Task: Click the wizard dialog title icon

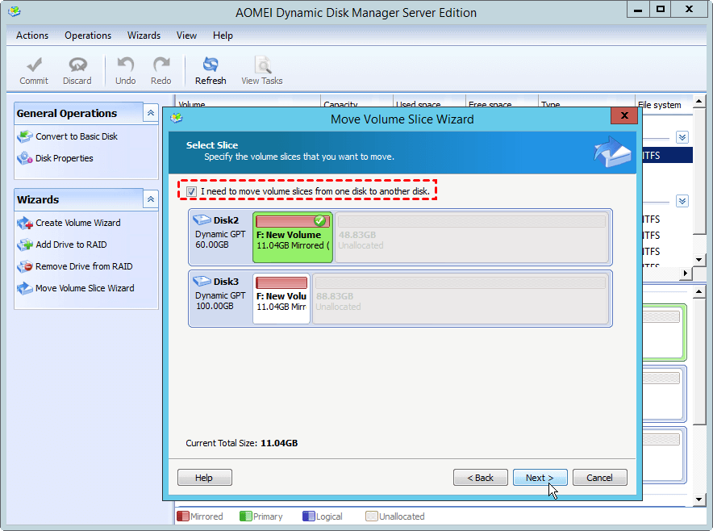Action: [177, 119]
